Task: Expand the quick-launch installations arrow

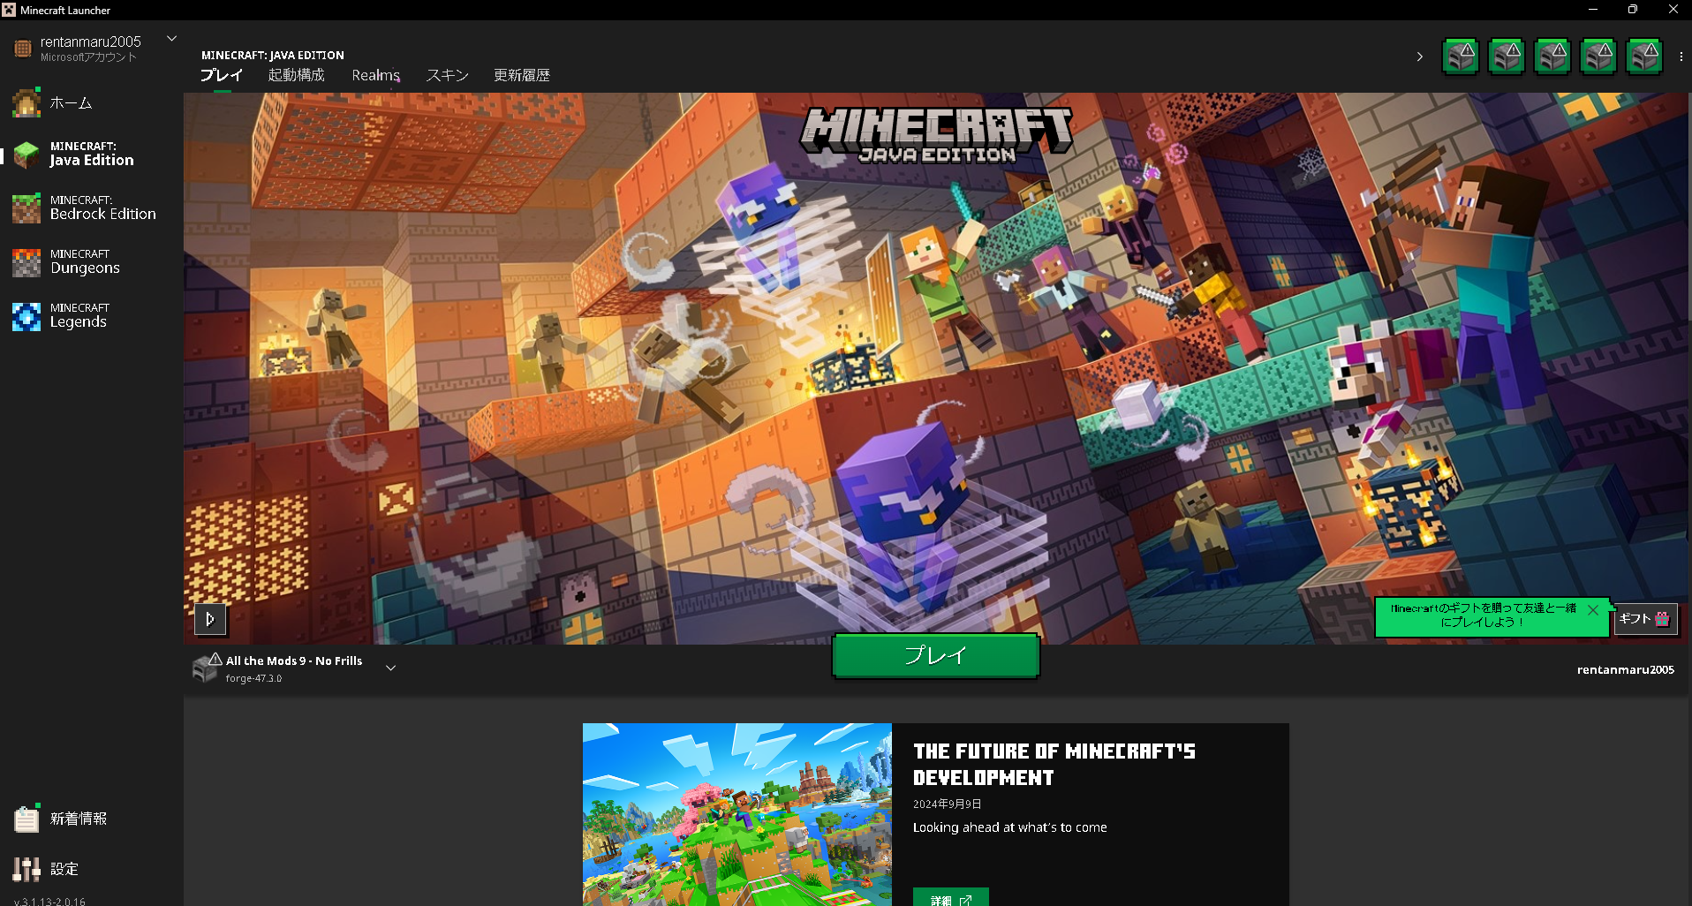Action: [x=1420, y=57]
